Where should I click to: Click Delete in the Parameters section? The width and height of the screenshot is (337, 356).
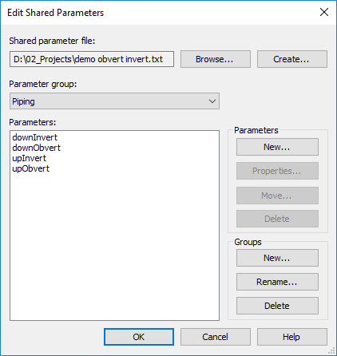(277, 219)
